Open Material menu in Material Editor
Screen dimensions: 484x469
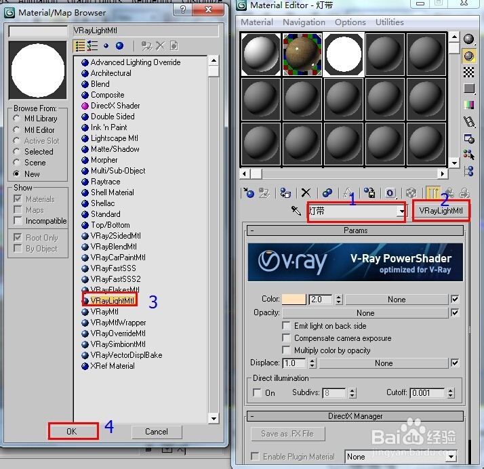tap(257, 22)
